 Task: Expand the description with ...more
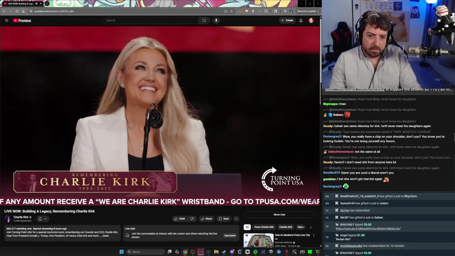click(105, 236)
